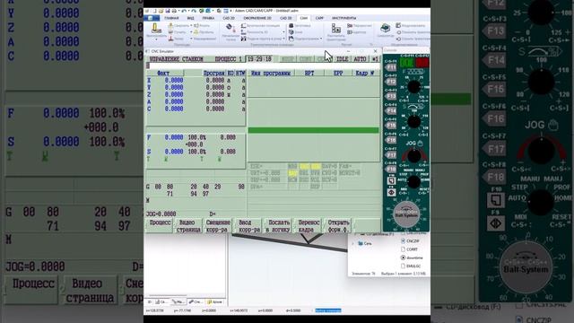
Task: Click the Видео страница softkey
Action: (x=188, y=225)
